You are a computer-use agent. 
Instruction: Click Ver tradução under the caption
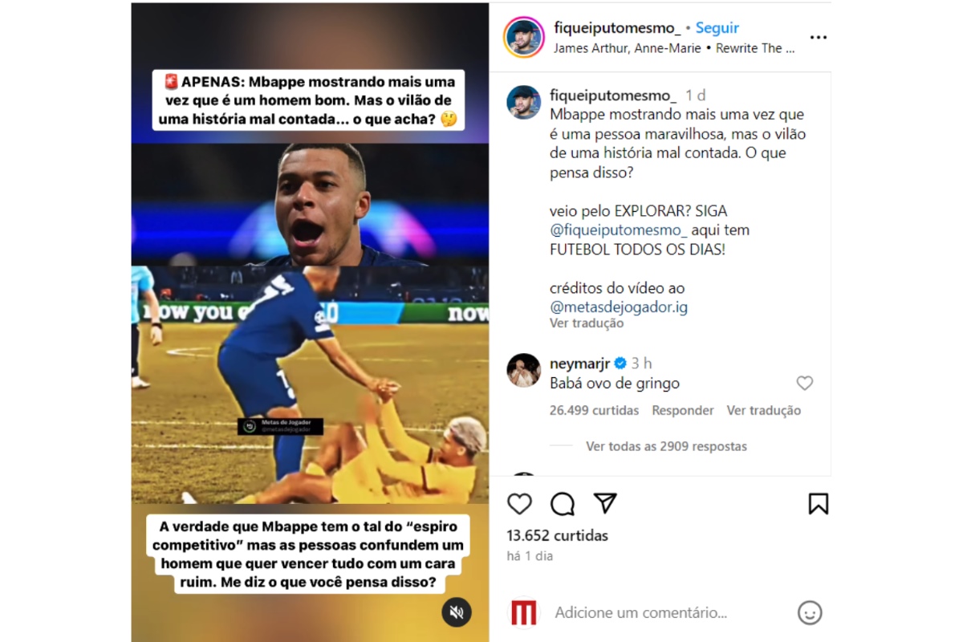coord(587,323)
